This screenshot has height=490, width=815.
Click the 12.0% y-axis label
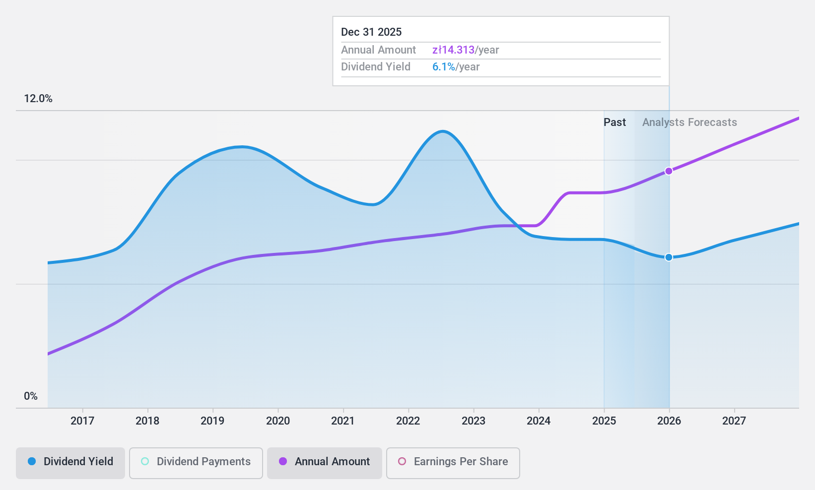click(38, 99)
